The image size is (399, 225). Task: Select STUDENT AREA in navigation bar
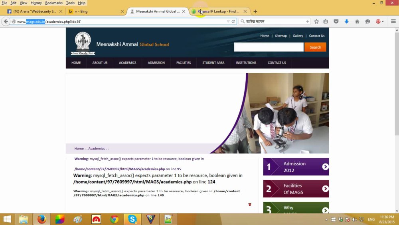pyautogui.click(x=213, y=63)
